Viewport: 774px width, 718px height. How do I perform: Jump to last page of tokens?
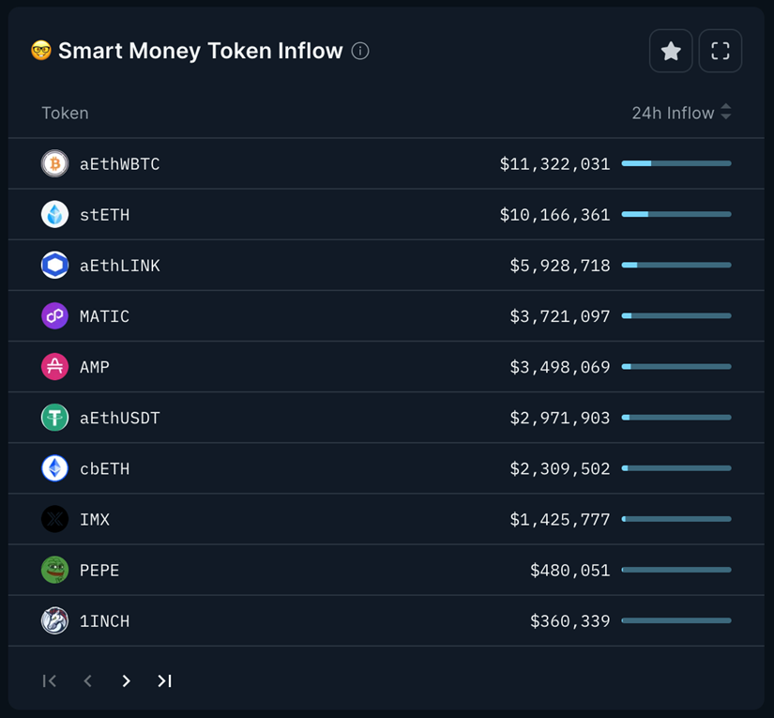click(x=164, y=681)
